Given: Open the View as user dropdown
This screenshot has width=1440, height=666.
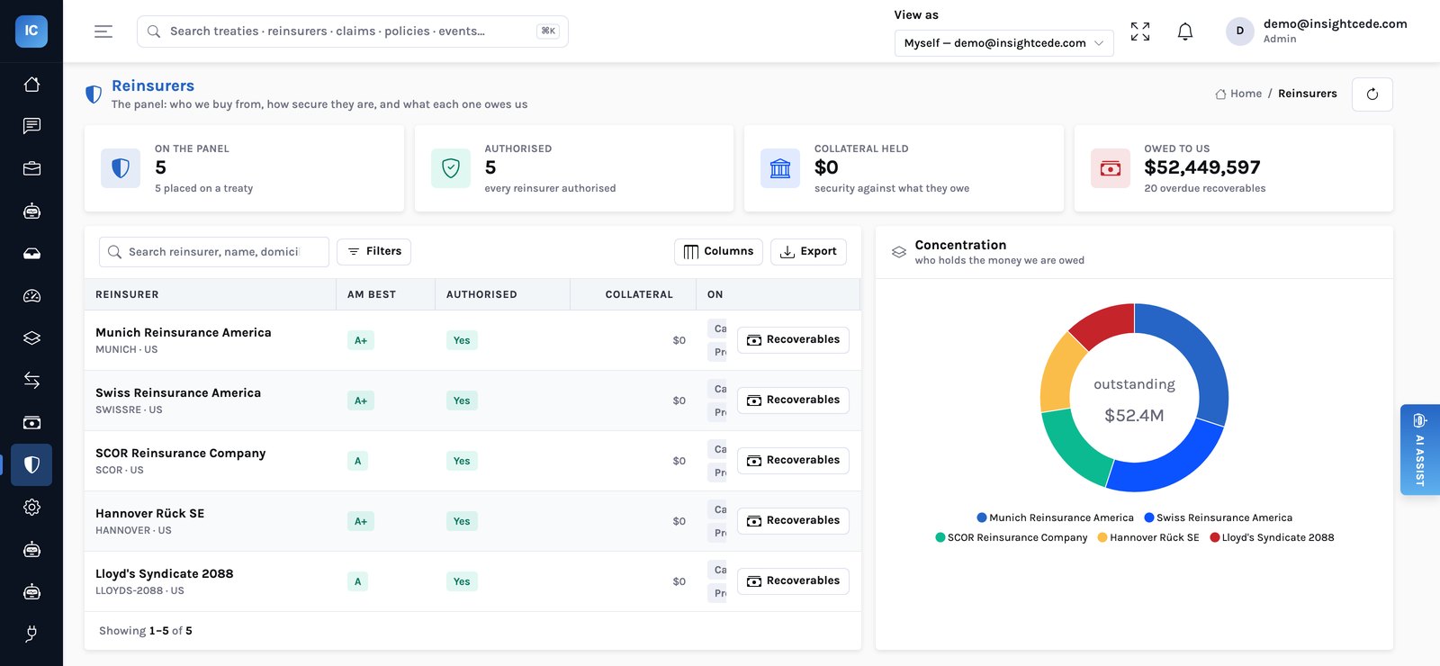Looking at the screenshot, I should pyautogui.click(x=1003, y=43).
